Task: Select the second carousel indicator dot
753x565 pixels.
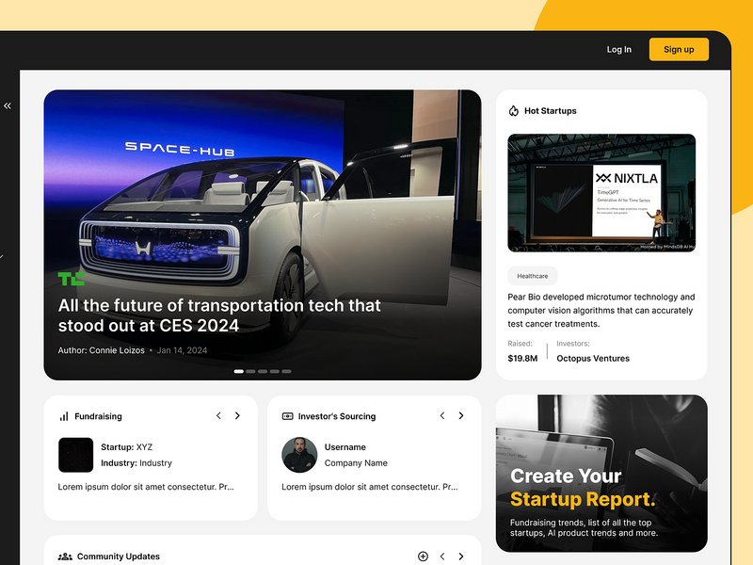Action: (250, 371)
